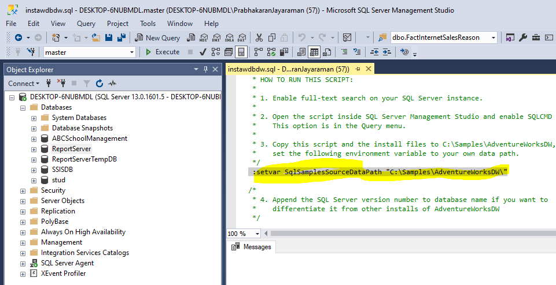Click the Navigate Backward arrow icon
The image size is (556, 285).
click(x=19, y=37)
